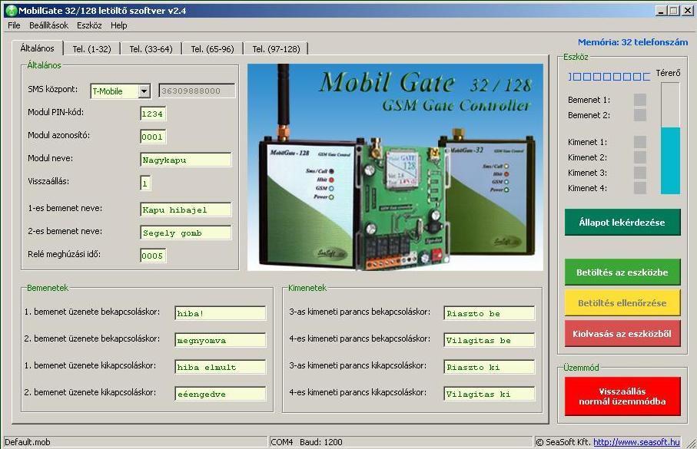Switch to the Tel. (65-96) tab

point(212,49)
